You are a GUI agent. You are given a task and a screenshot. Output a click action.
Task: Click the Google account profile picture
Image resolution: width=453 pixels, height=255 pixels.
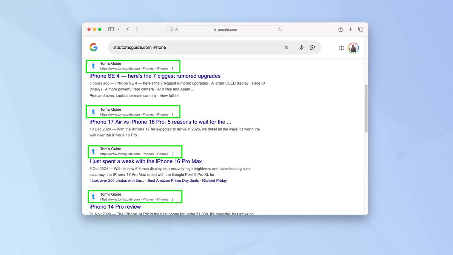click(353, 48)
